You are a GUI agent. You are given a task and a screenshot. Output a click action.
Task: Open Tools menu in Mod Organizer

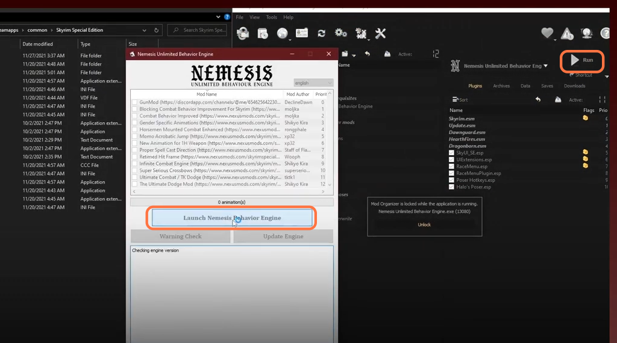[x=272, y=17]
